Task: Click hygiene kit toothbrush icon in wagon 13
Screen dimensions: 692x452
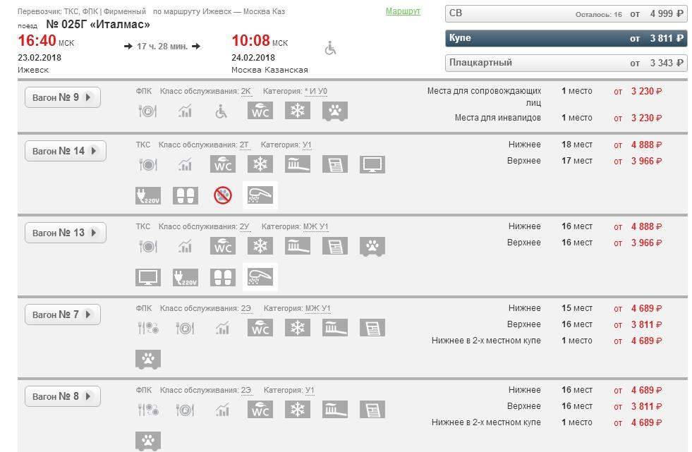Action: tap(298, 246)
